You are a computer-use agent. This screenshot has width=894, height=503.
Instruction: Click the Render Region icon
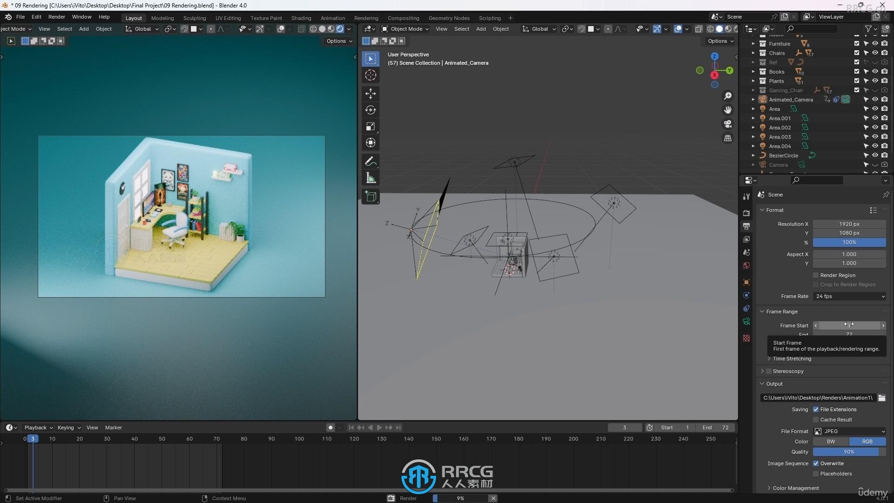tap(815, 274)
